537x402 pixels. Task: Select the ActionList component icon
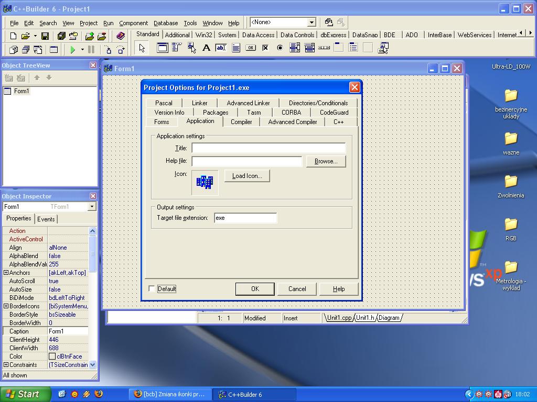click(383, 48)
